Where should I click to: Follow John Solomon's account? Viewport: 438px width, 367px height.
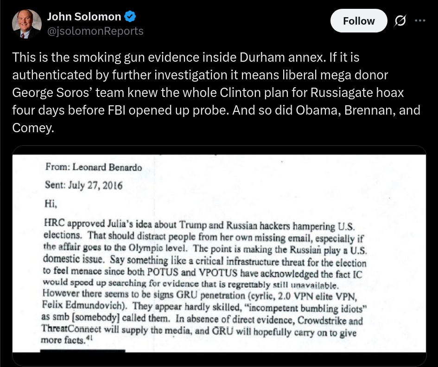(x=359, y=21)
